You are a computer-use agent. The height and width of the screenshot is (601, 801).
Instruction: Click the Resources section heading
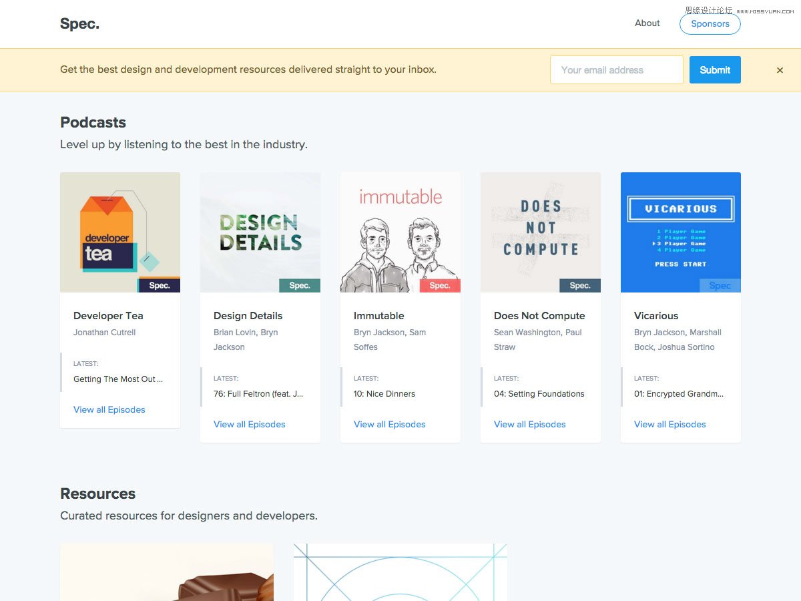pyautogui.click(x=97, y=493)
